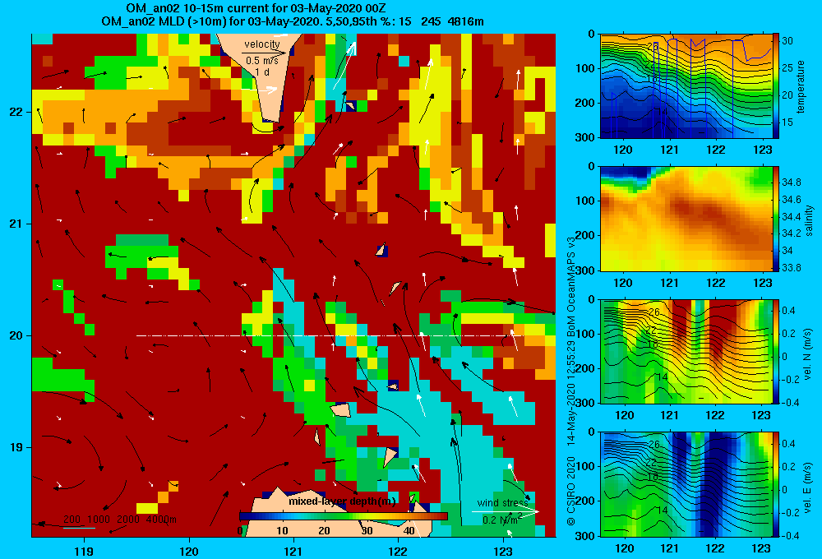The height and width of the screenshot is (559, 822).
Task: Click the "wind stress" legend label
Action: coord(502,502)
